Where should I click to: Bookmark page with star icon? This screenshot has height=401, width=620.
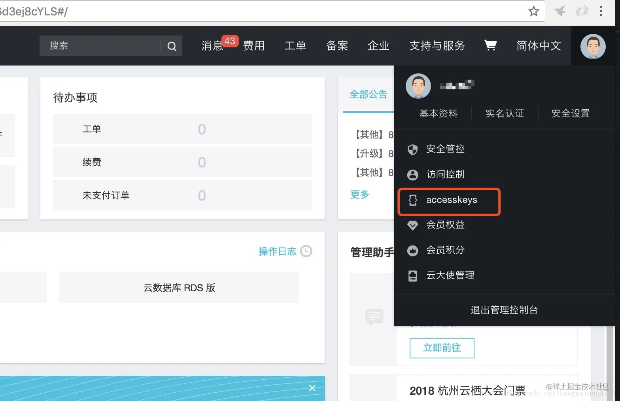coord(534,11)
